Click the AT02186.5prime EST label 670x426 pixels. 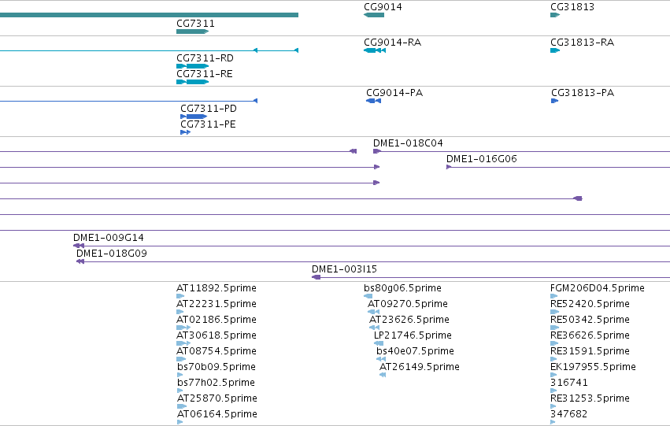pyautogui.click(x=217, y=320)
